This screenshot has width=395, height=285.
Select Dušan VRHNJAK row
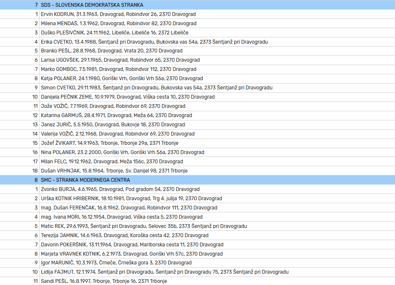[x=197, y=171]
